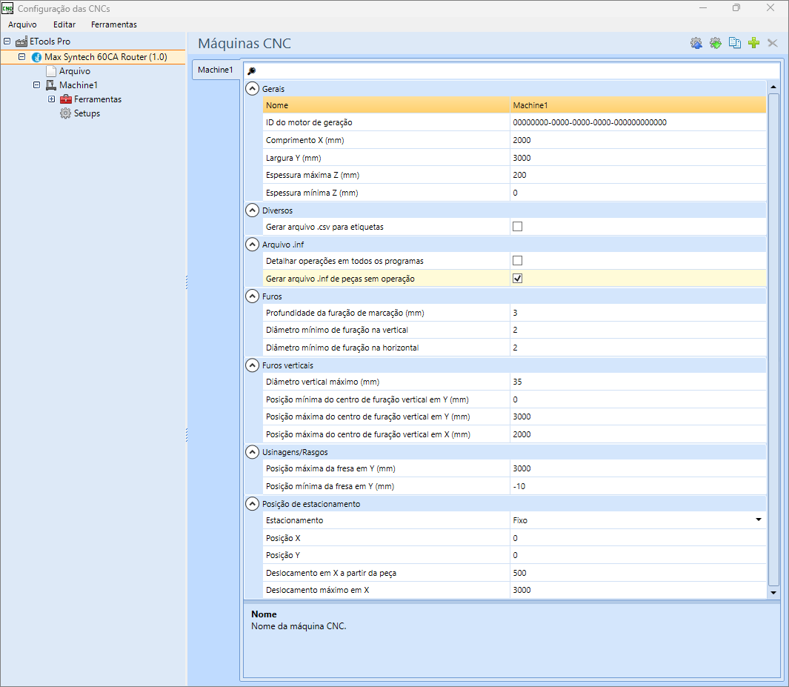
Task: Add a new machine with green plus
Action: pos(753,43)
